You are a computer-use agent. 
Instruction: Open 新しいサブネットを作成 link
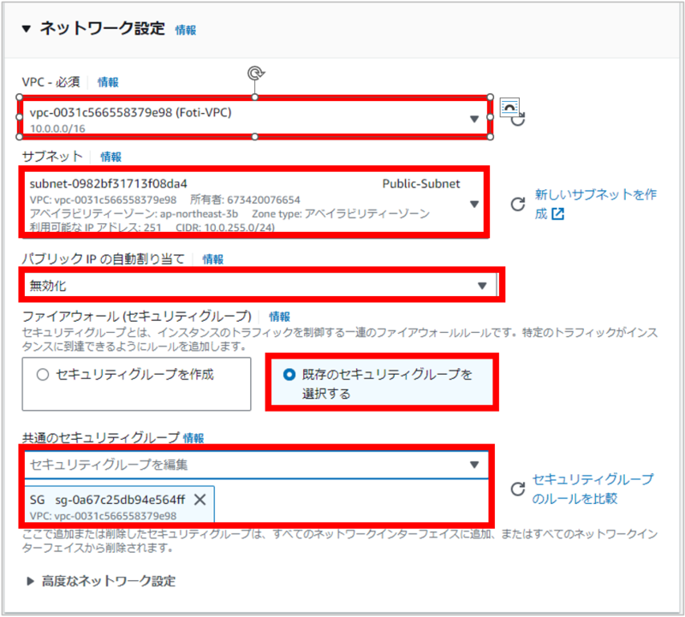[595, 204]
